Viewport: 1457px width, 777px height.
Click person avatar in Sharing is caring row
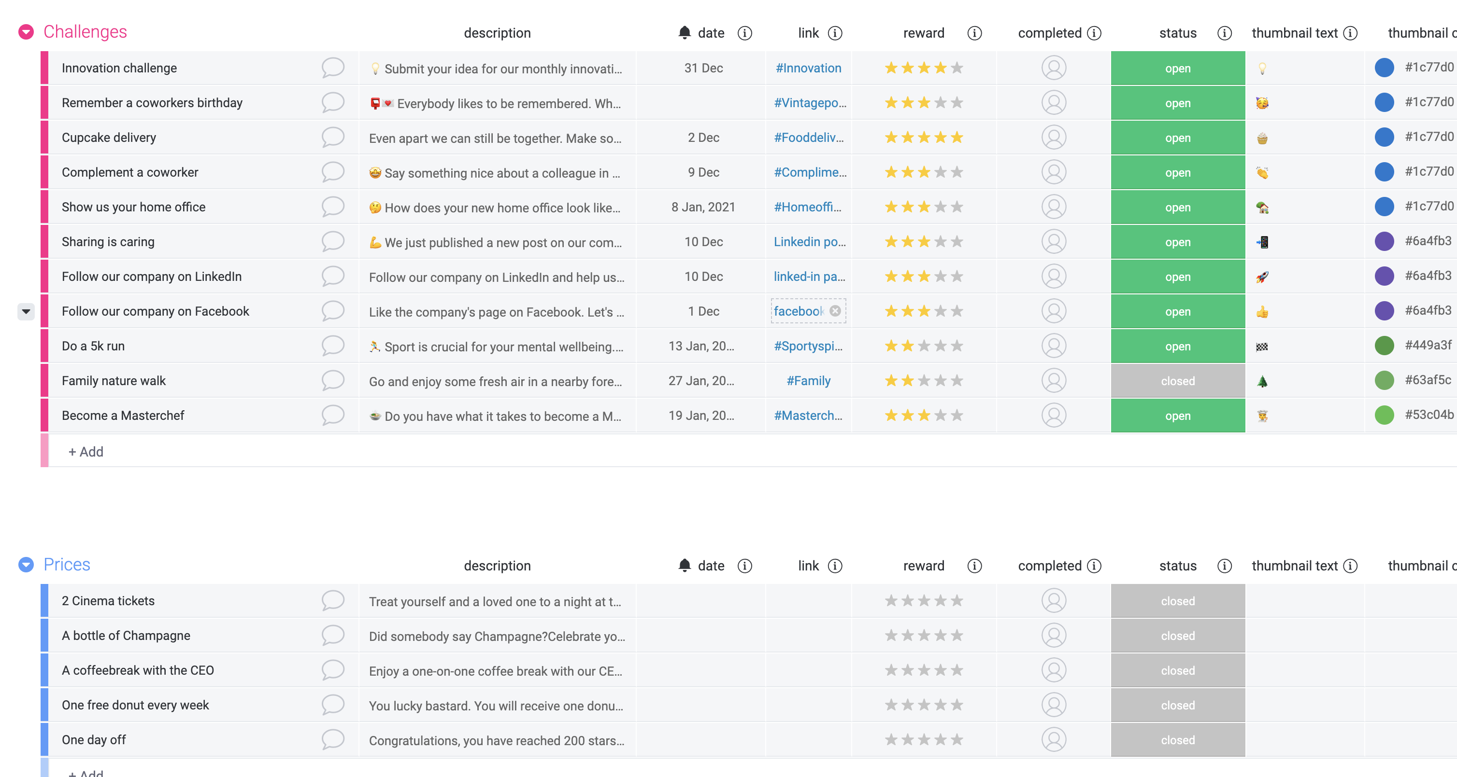point(1053,242)
